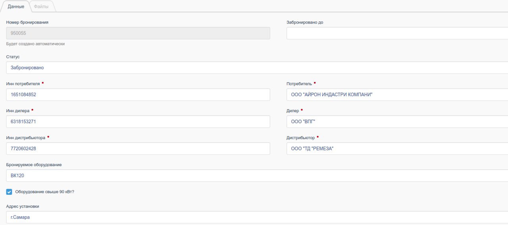Click the Потребитель label
This screenshot has height=225, width=508.
(299, 84)
